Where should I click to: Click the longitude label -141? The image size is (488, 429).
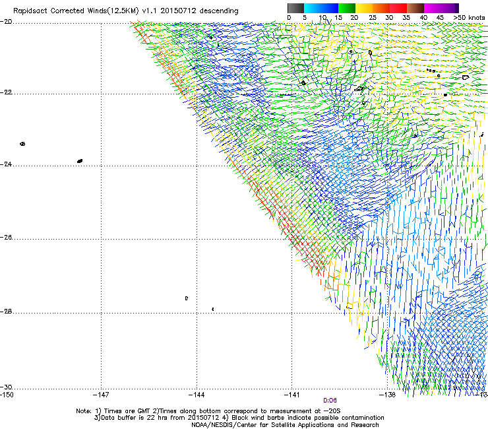(x=292, y=395)
